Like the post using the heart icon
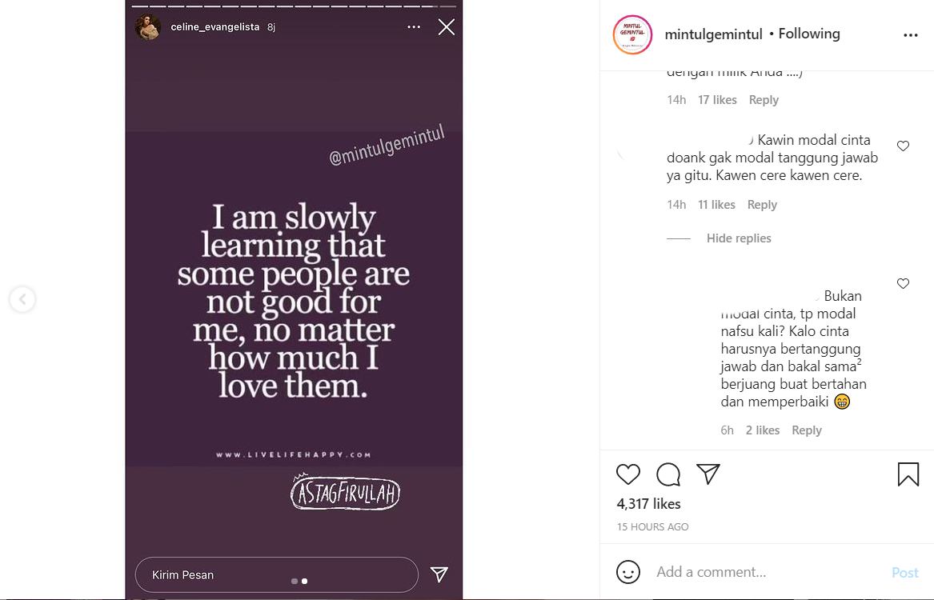 pyautogui.click(x=628, y=474)
